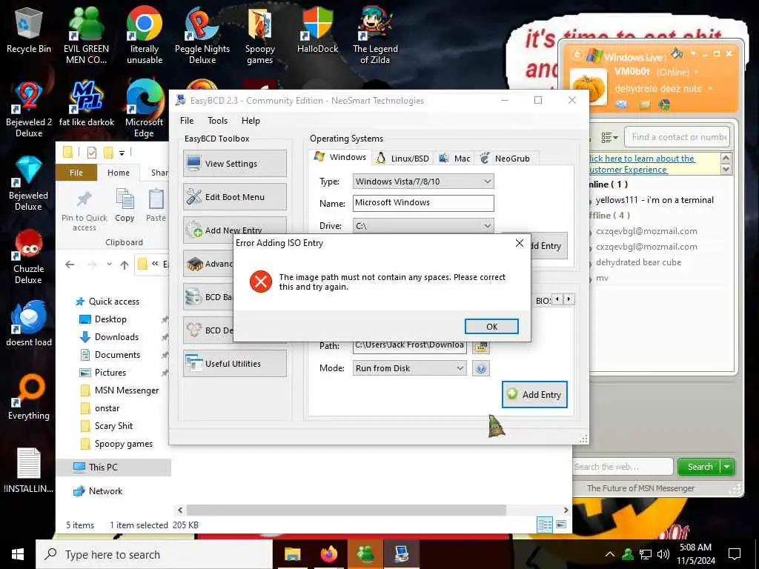Open 'fat like darkok' desktop shortcut

pyautogui.click(x=86, y=104)
